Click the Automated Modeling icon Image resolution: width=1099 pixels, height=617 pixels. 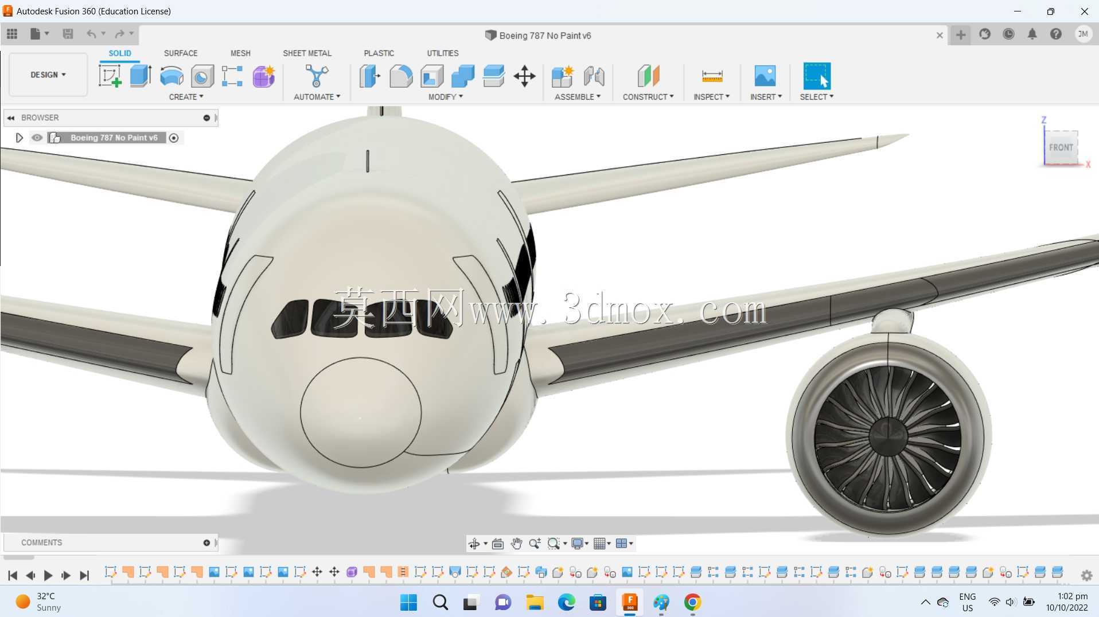pyautogui.click(x=317, y=76)
